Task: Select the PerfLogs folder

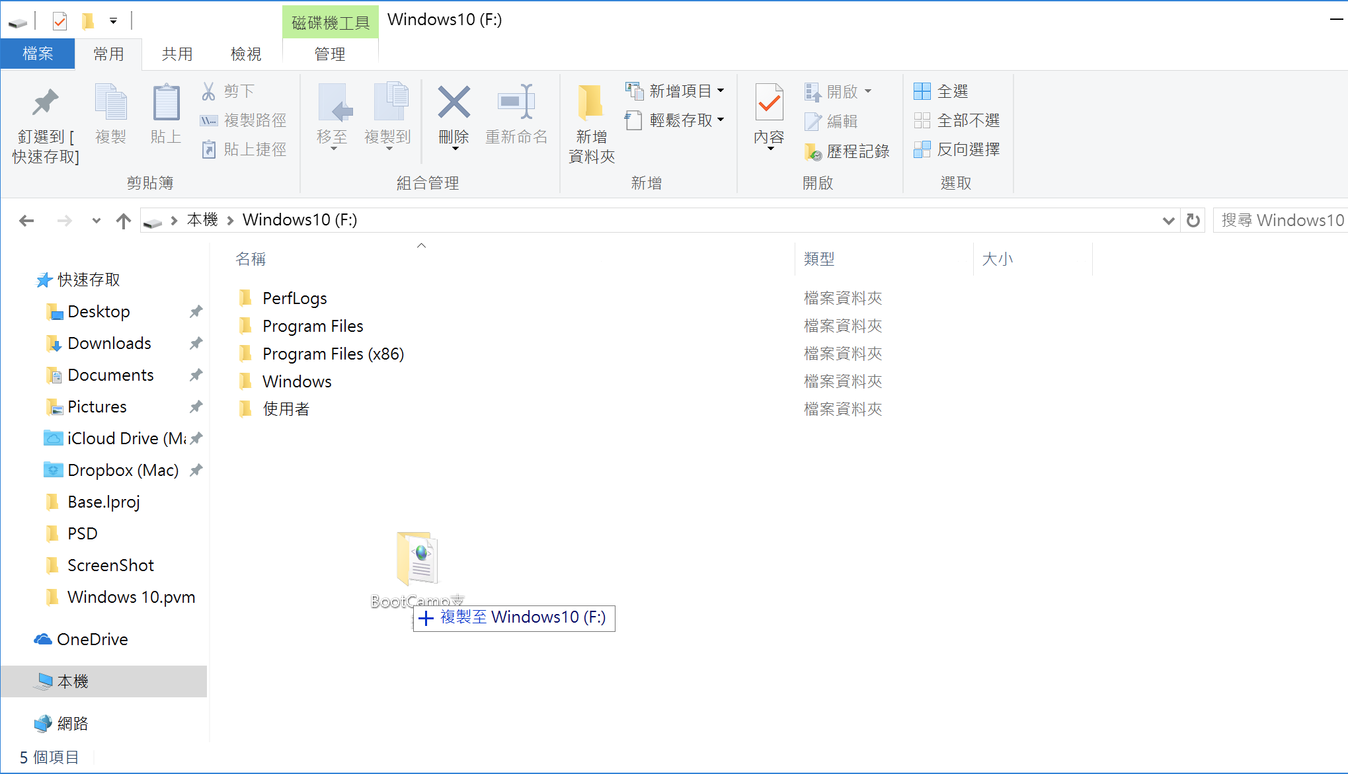Action: click(295, 298)
